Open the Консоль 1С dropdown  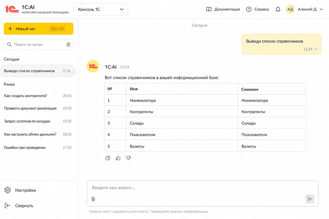coord(101,9)
